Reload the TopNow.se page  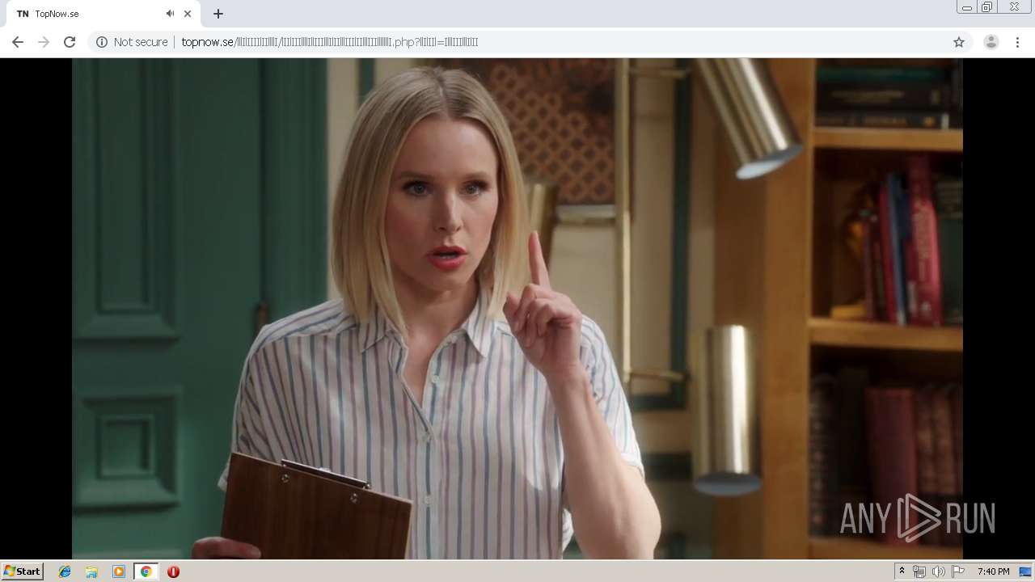[x=70, y=42]
